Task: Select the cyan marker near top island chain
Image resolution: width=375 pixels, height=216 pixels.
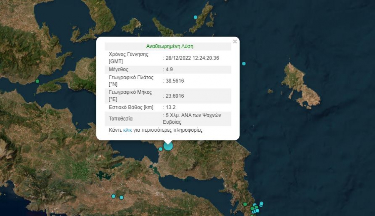Action: pos(195,17)
